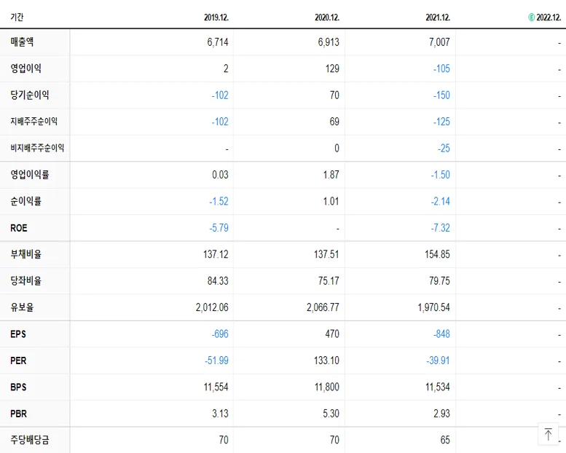The image size is (566, 453).
Task: Click the ROE row label
Action: tap(19, 228)
